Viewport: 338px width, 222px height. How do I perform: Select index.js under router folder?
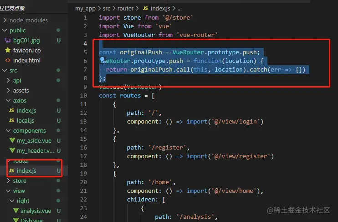point(26,170)
